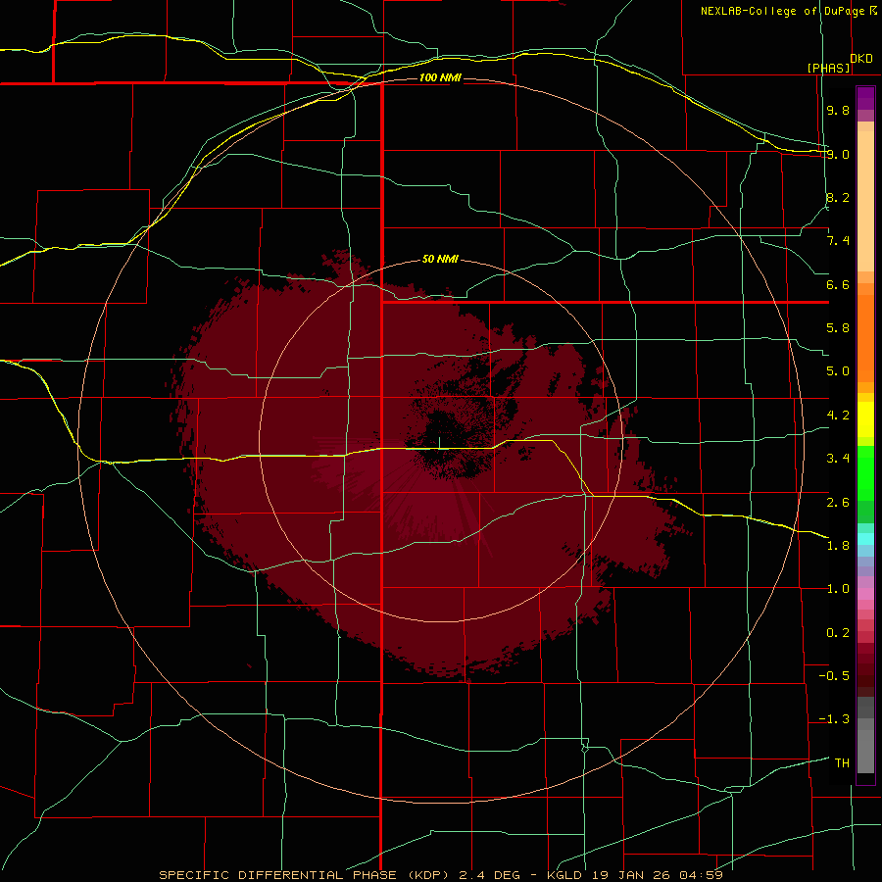Click the radar title caption at bottom

441,875
